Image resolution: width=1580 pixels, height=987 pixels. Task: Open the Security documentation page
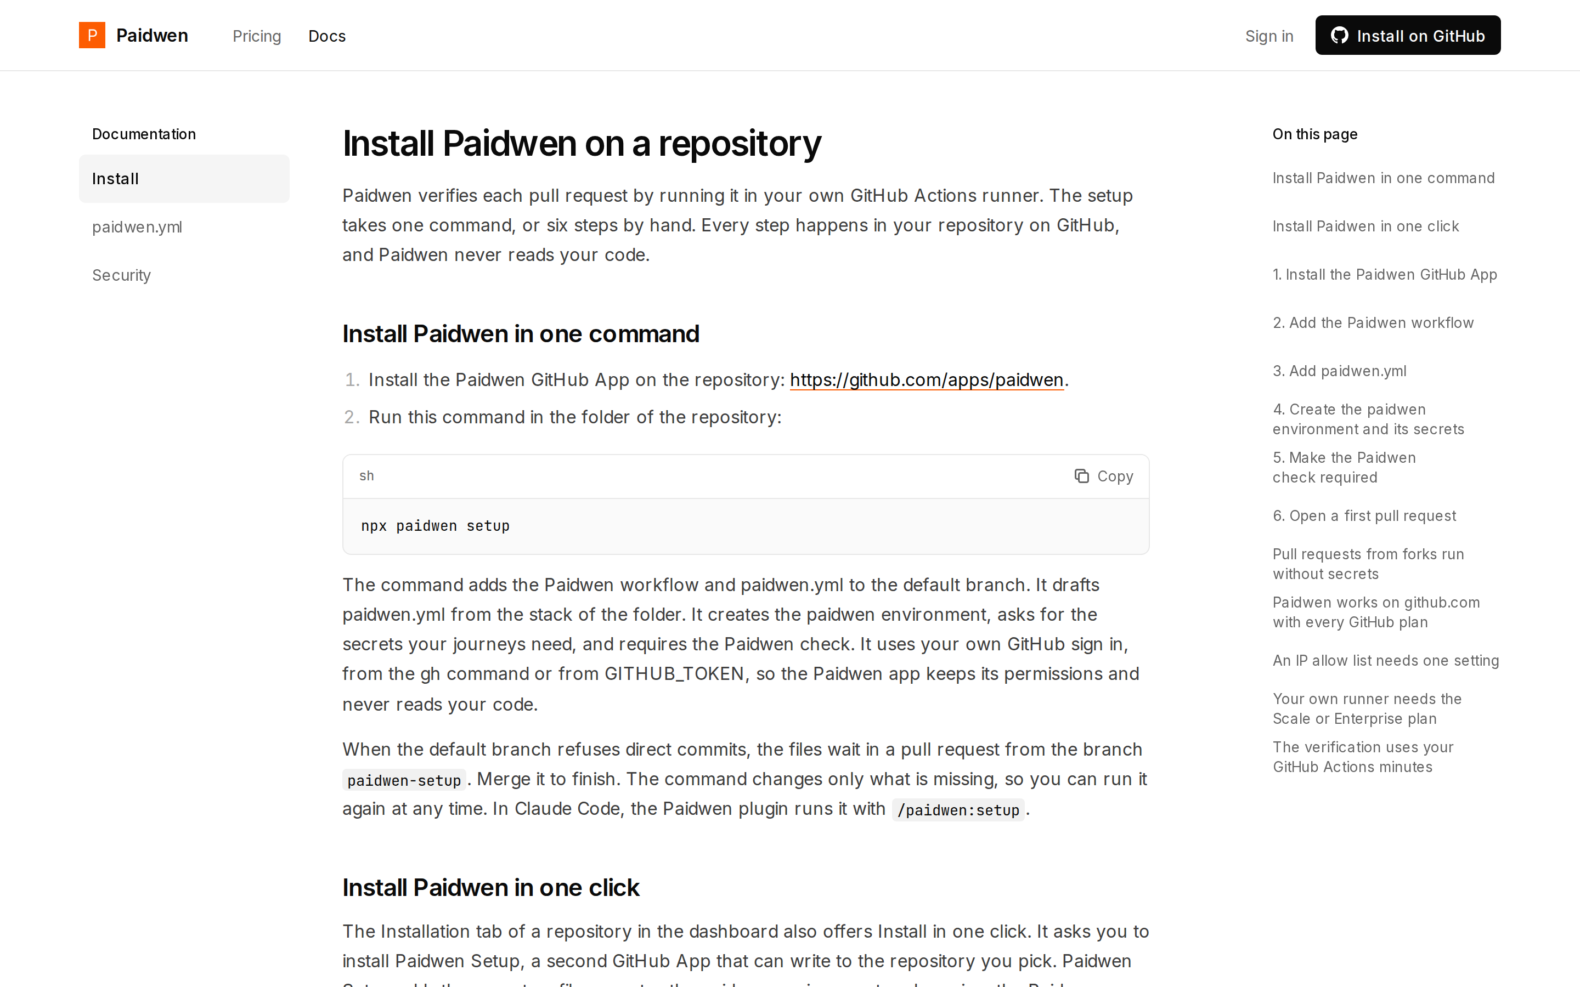click(x=184, y=275)
